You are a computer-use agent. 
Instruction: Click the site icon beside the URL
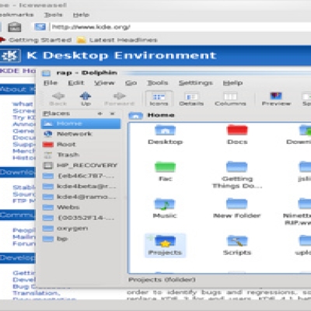(40, 26)
